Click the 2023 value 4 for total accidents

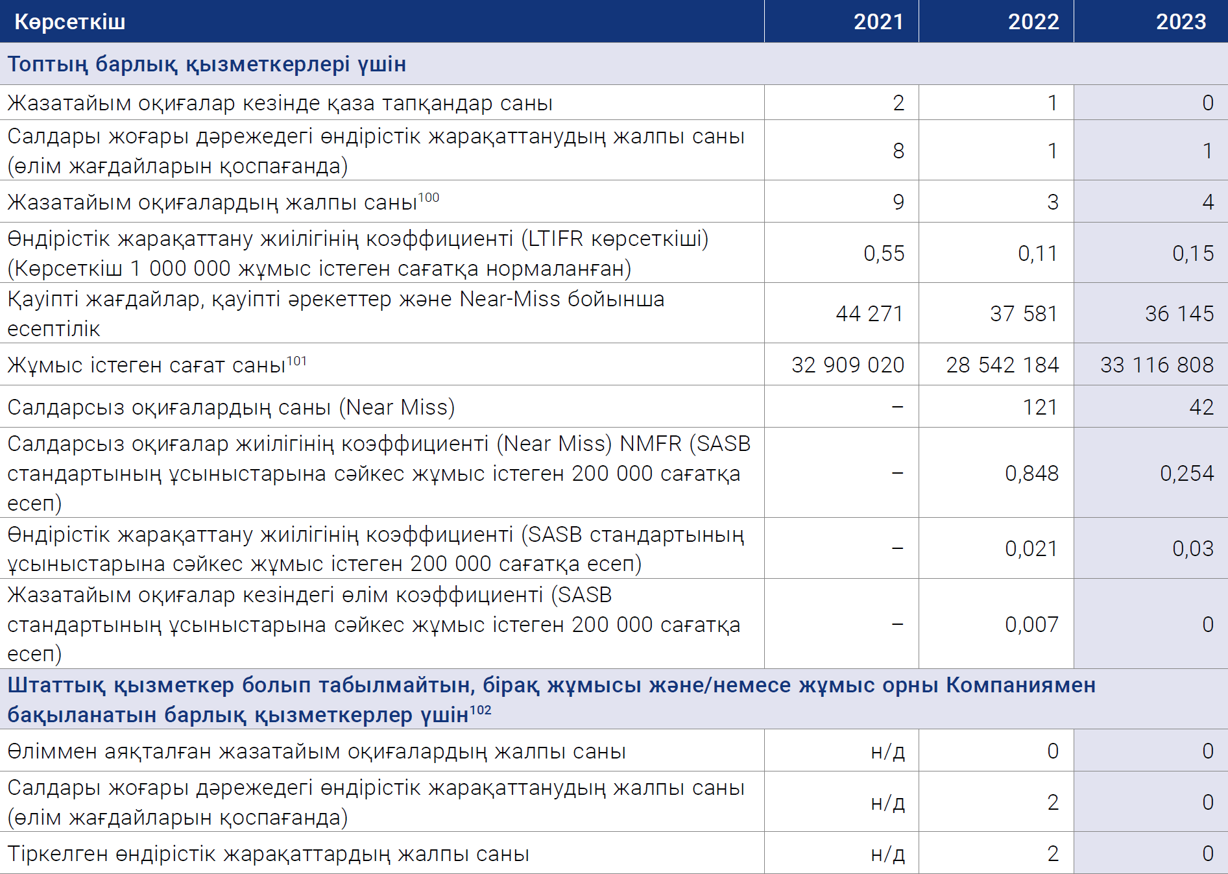[1208, 202]
